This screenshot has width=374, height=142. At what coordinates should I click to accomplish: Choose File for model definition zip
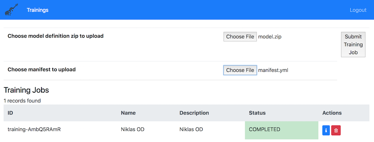pyautogui.click(x=240, y=37)
